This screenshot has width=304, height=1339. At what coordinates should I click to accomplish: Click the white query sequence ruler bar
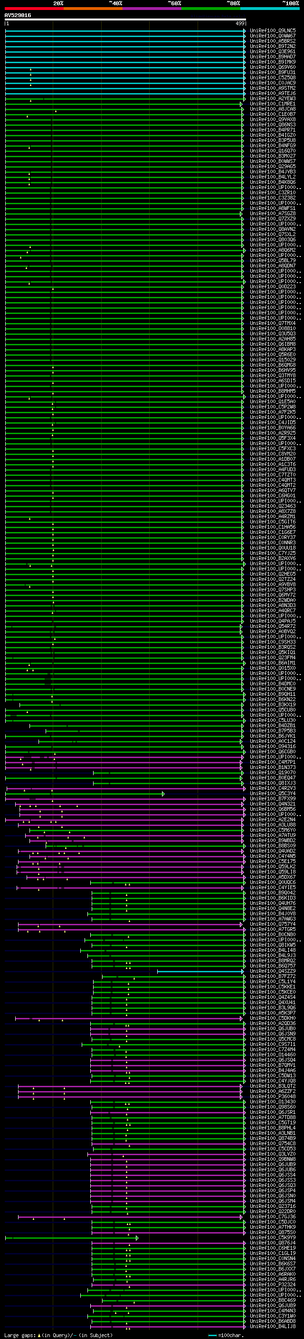click(x=125, y=20)
